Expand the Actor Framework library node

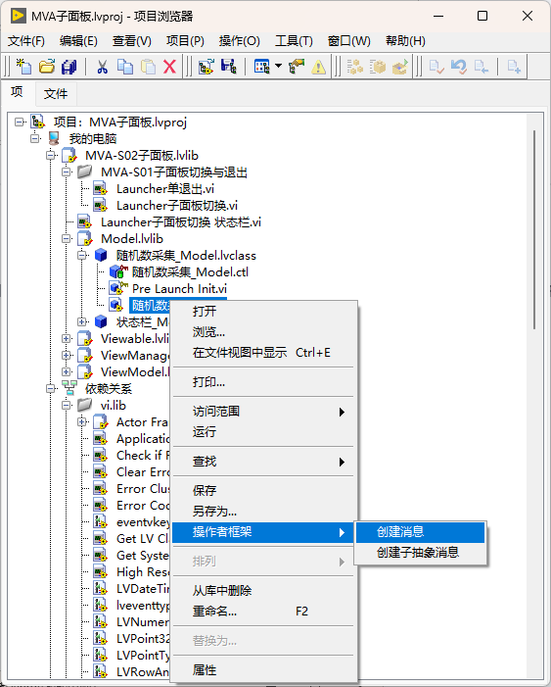click(x=82, y=421)
